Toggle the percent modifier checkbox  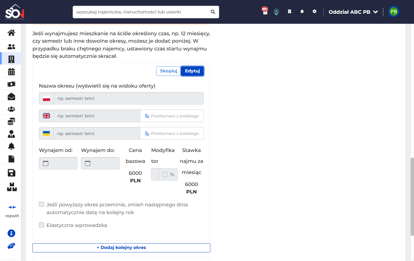(x=165, y=174)
